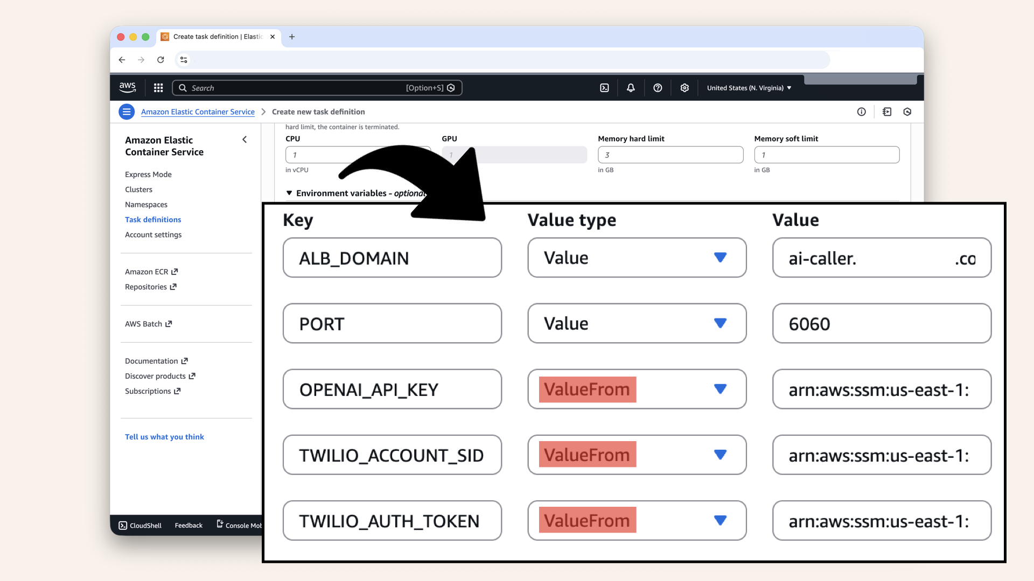This screenshot has width=1034, height=581.
Task: Click the info circle icon in breadcrumb bar
Action: coord(861,112)
